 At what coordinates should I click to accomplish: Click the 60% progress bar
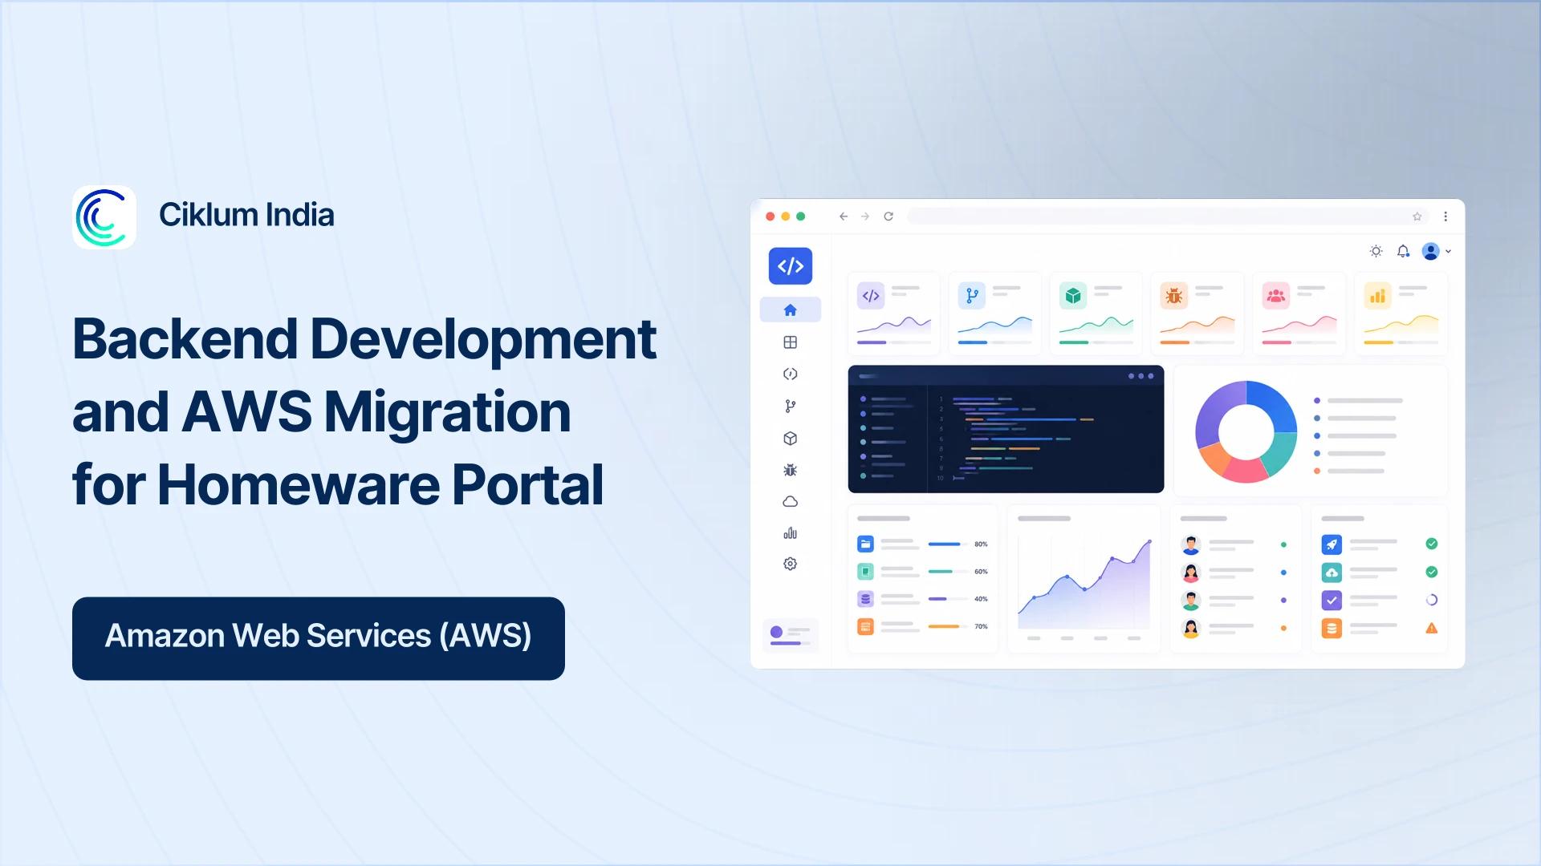[x=947, y=572]
